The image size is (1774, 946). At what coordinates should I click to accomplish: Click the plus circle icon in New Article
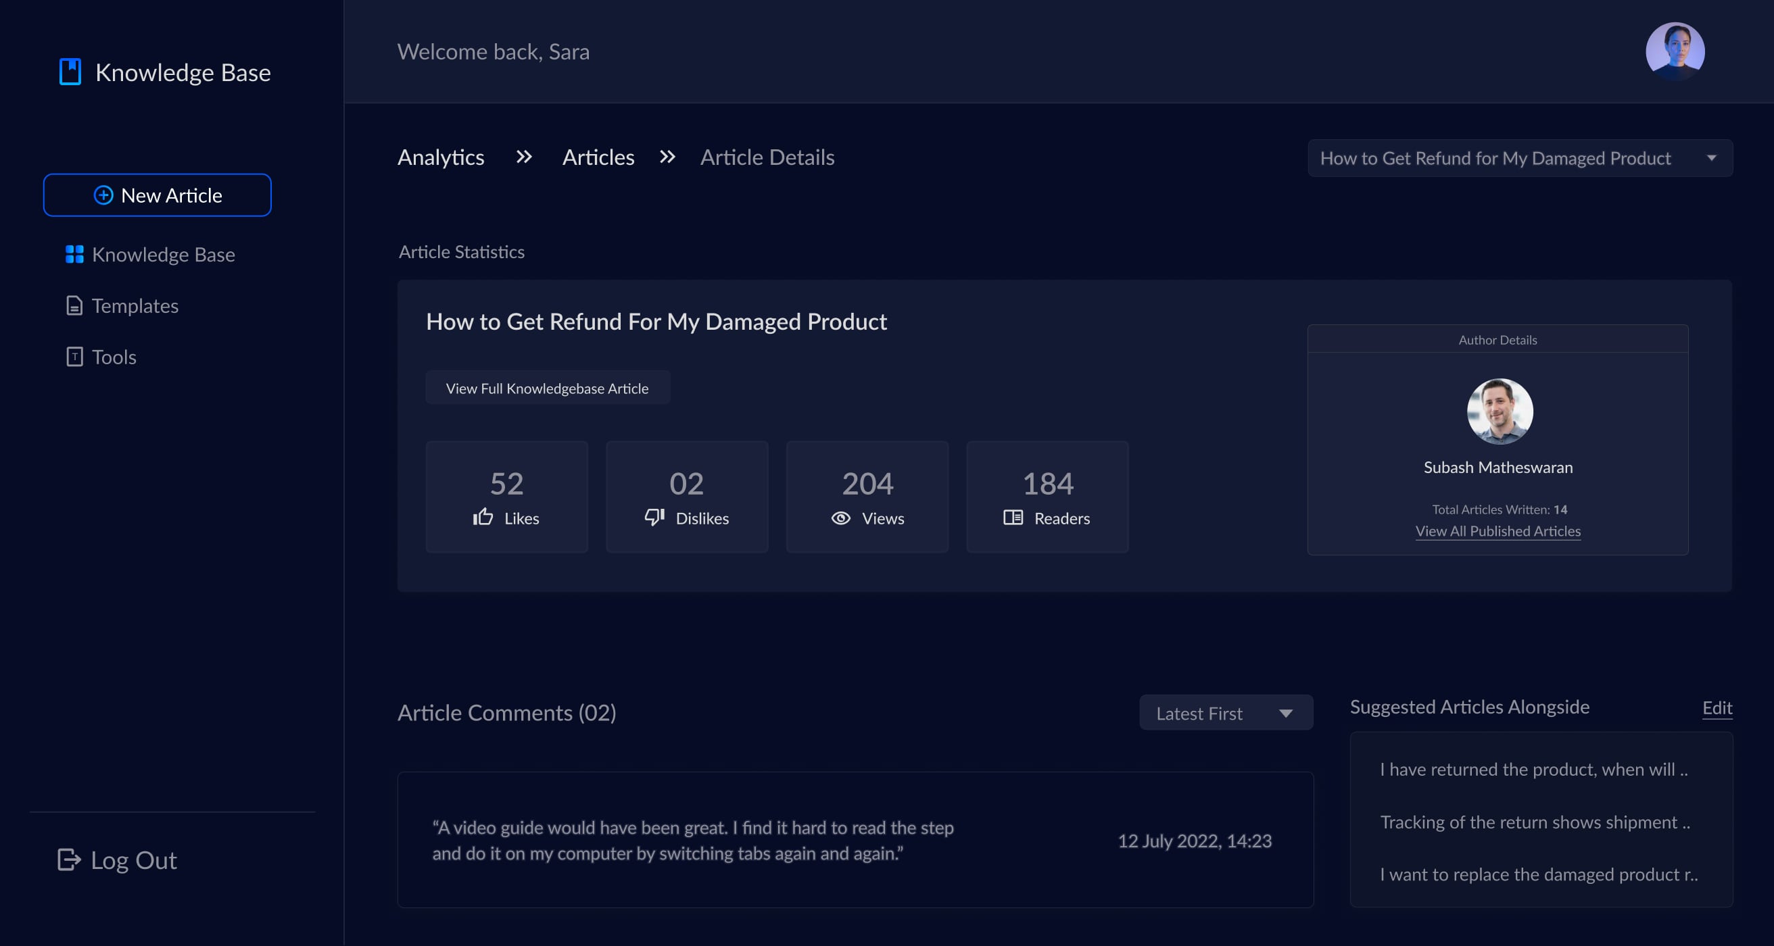103,195
